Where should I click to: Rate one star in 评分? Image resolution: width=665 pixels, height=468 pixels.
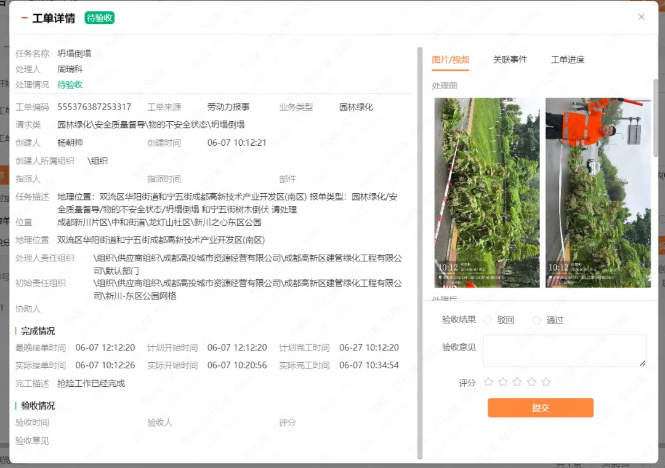(x=488, y=382)
